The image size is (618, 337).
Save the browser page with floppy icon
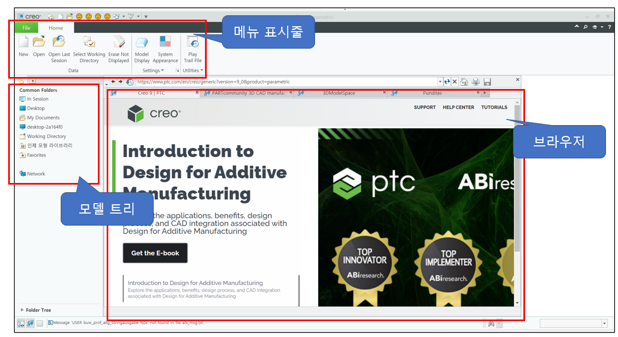tap(487, 81)
